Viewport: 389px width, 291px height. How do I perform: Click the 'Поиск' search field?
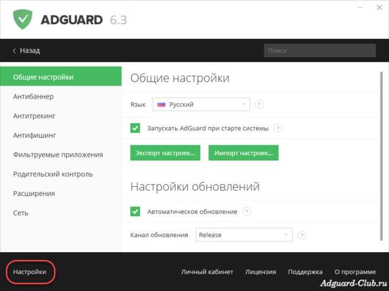320,50
